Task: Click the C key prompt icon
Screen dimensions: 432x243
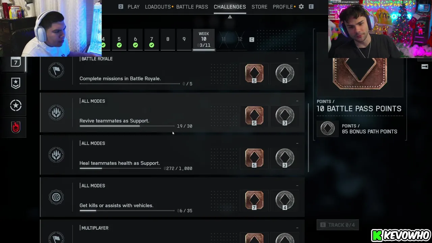Action: [251, 39]
